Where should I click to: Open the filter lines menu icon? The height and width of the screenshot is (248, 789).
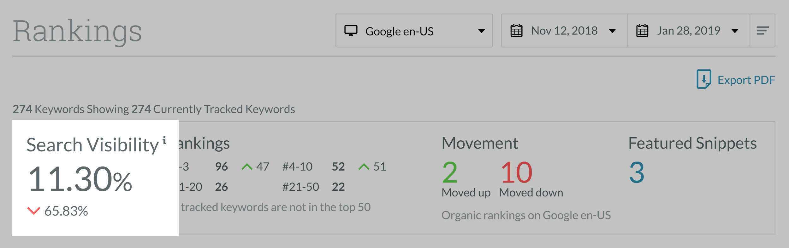coord(762,31)
